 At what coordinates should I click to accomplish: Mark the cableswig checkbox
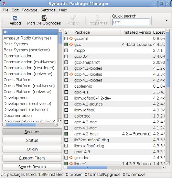point(66,86)
